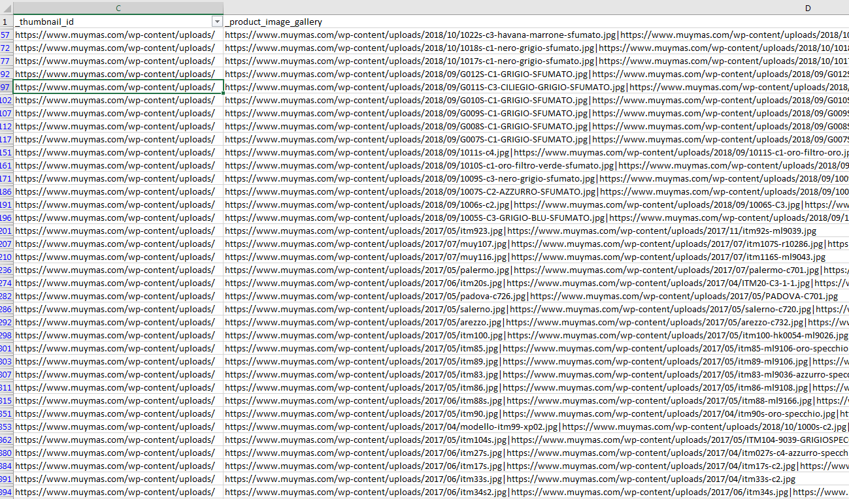Viewport: 849px width, 499px height.
Task: Click the _thumbnail_id header cell text
Action: (44, 22)
